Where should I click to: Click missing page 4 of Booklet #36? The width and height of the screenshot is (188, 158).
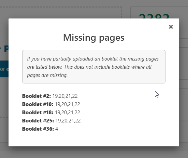(x=57, y=129)
